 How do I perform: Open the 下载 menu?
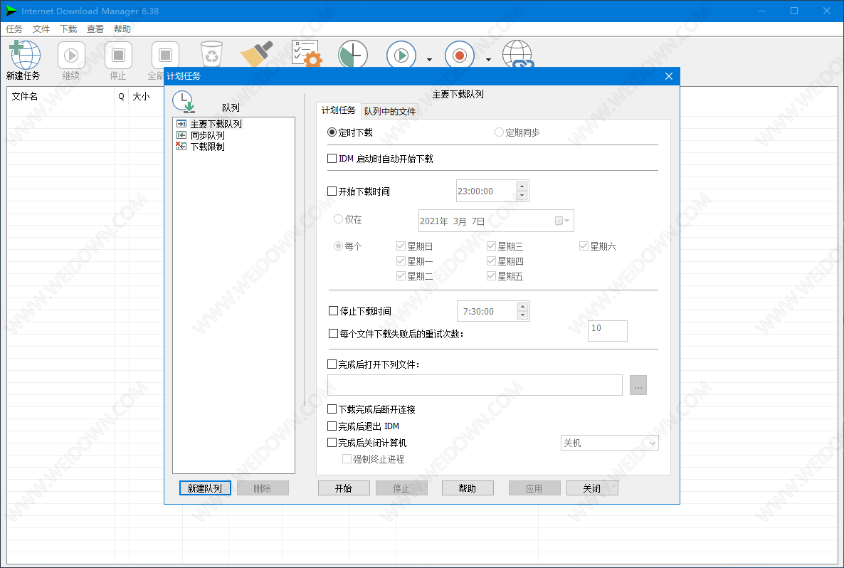[68, 29]
